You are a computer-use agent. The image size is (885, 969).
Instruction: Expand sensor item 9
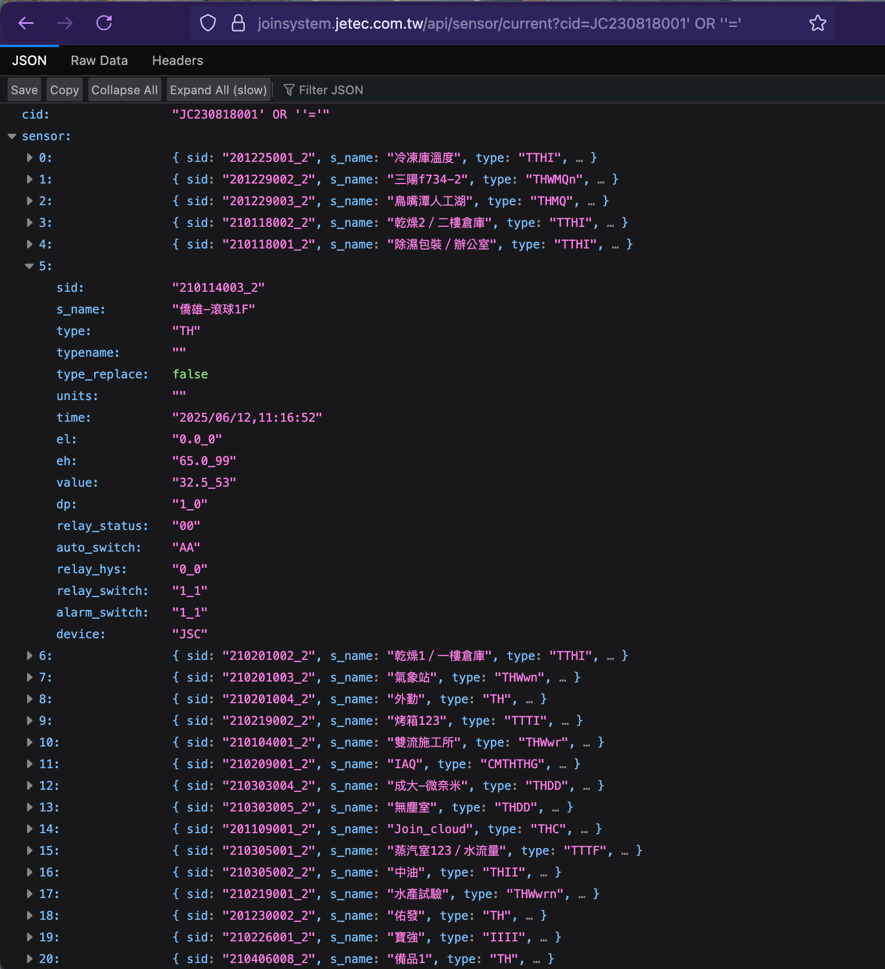pyautogui.click(x=30, y=721)
